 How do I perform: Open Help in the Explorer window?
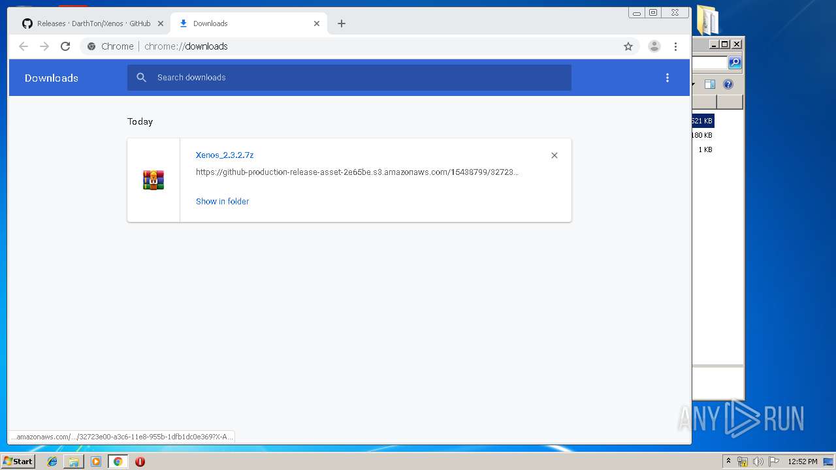(729, 84)
